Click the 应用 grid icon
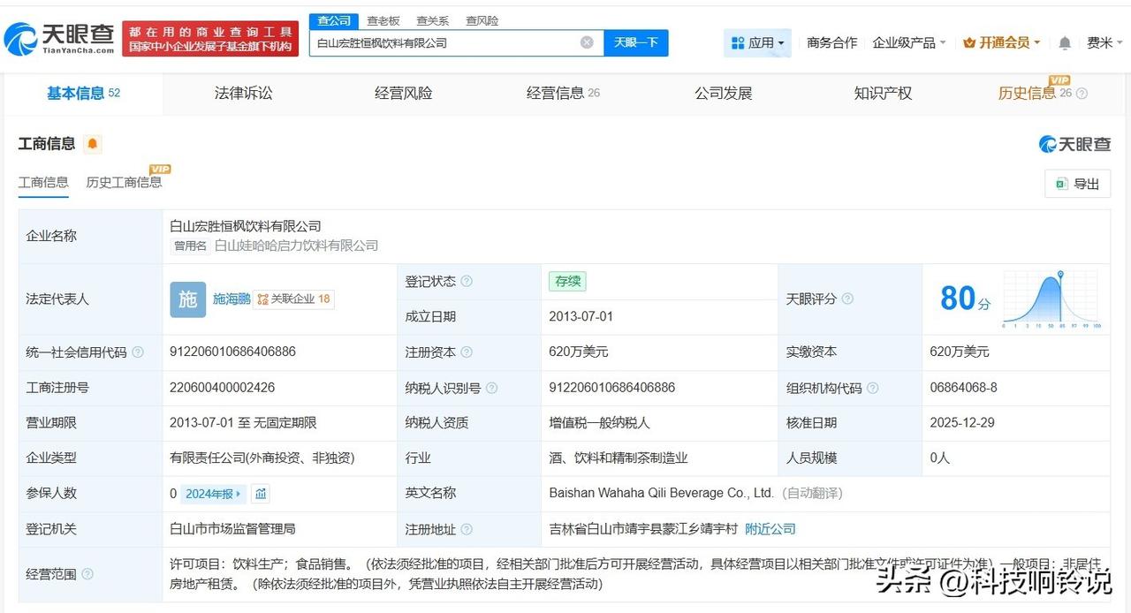 (738, 42)
